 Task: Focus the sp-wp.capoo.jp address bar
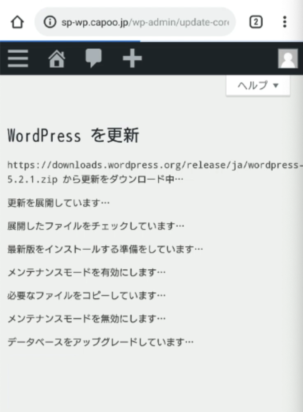(x=144, y=22)
